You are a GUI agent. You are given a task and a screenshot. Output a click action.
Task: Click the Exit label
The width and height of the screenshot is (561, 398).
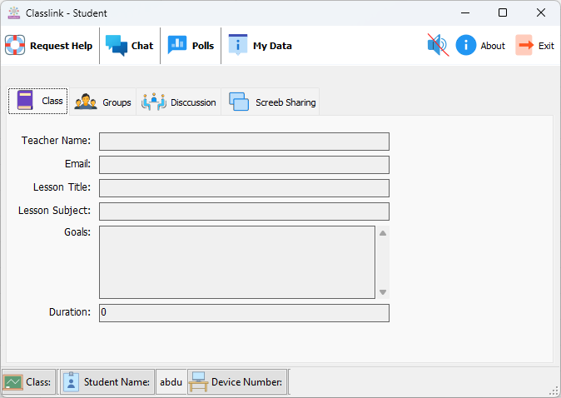click(546, 46)
